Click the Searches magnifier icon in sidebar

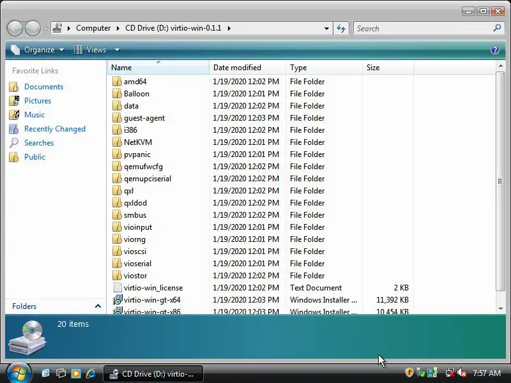(14, 142)
